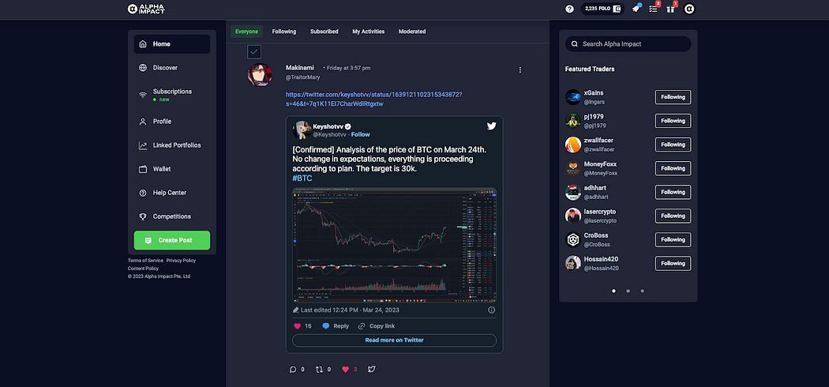Switch to the Subscribed tab
829x387 pixels.
tap(324, 32)
